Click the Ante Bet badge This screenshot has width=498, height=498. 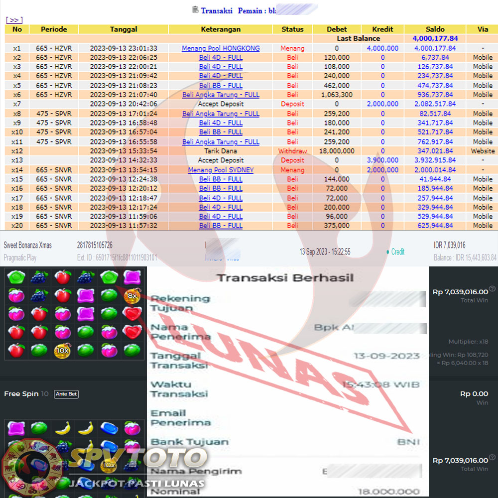(66, 394)
